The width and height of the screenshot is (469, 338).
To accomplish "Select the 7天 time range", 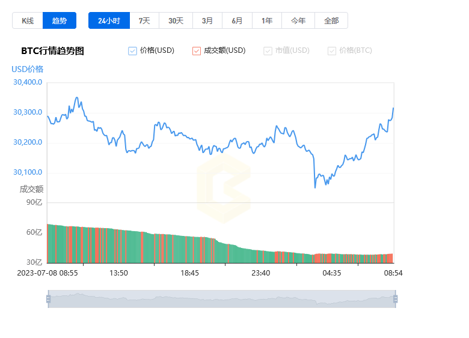I will 144,20.
